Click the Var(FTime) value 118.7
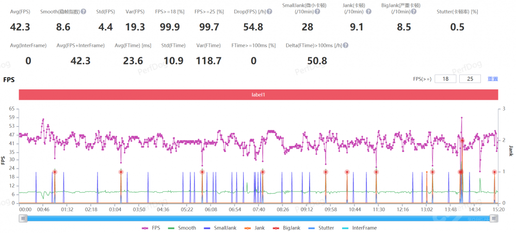The width and height of the screenshot is (516, 233). coord(208,60)
